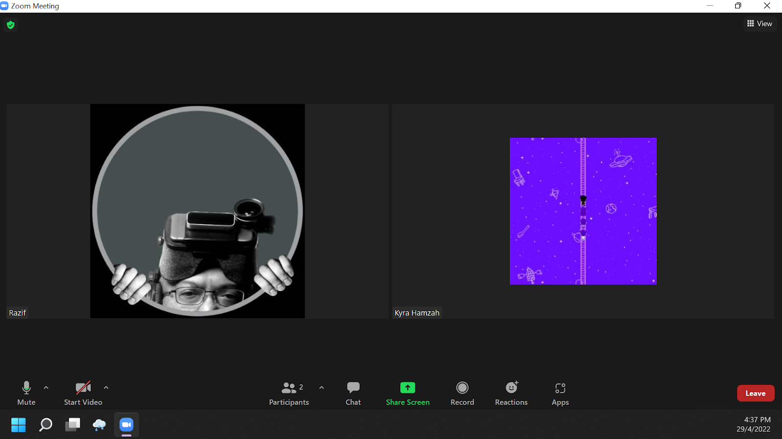
Task: Close the Zoom Meeting window
Action: (x=767, y=6)
